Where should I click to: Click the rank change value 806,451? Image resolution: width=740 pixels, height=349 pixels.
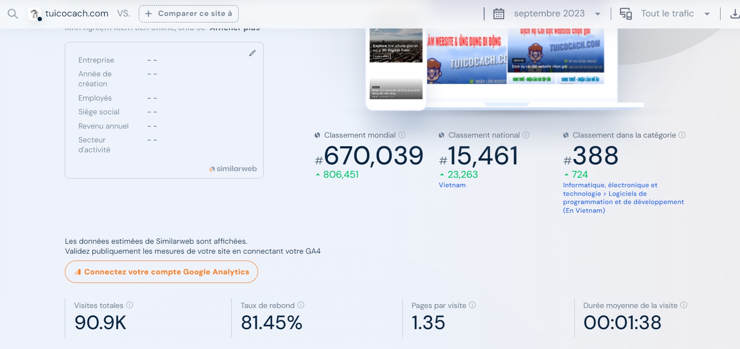coord(341,174)
